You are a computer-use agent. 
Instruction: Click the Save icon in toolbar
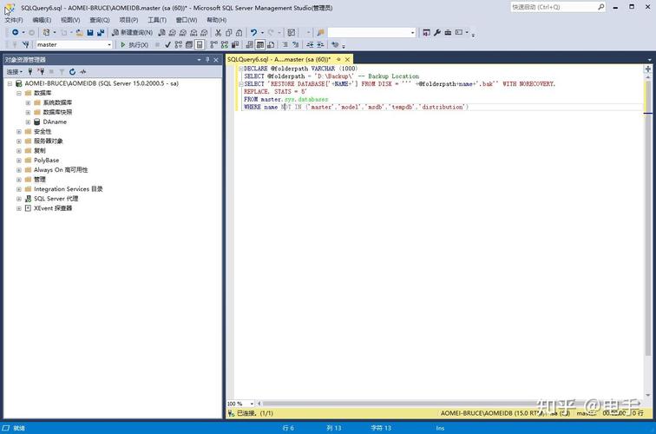(x=89, y=33)
